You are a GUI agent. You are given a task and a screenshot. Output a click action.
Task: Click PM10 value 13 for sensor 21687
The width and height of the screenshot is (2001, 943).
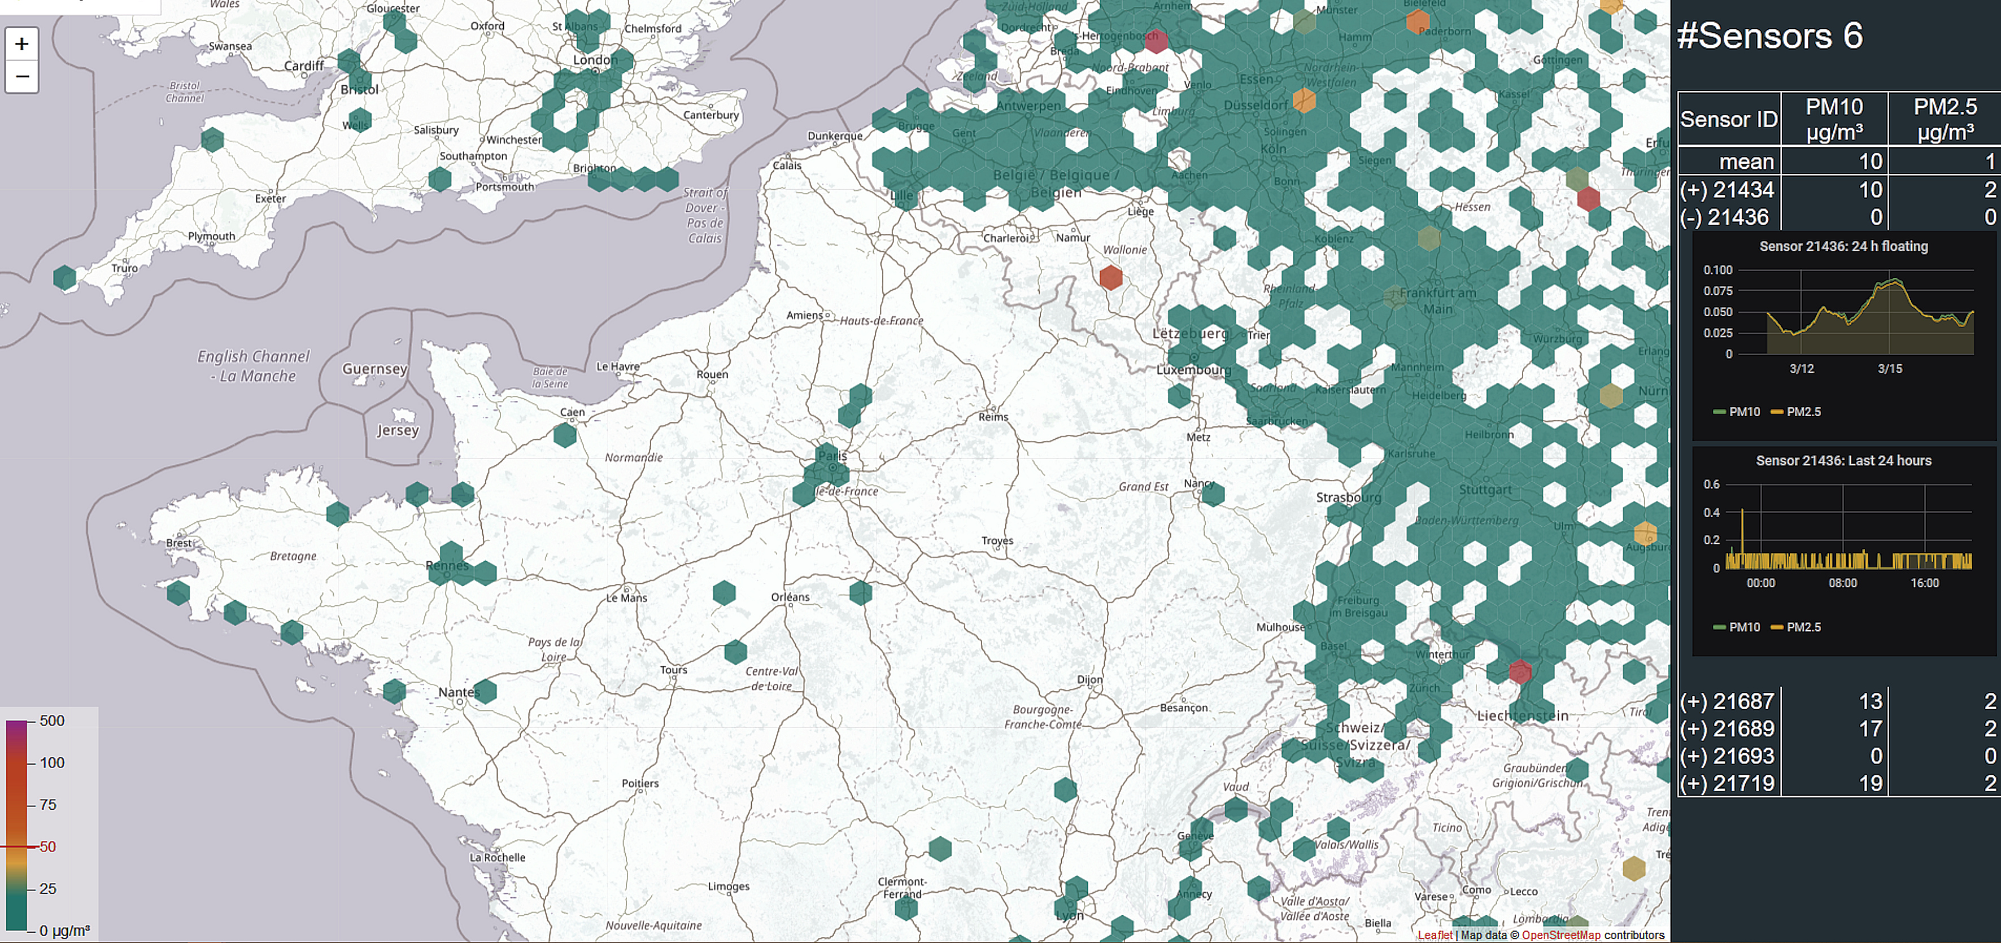point(1871,701)
